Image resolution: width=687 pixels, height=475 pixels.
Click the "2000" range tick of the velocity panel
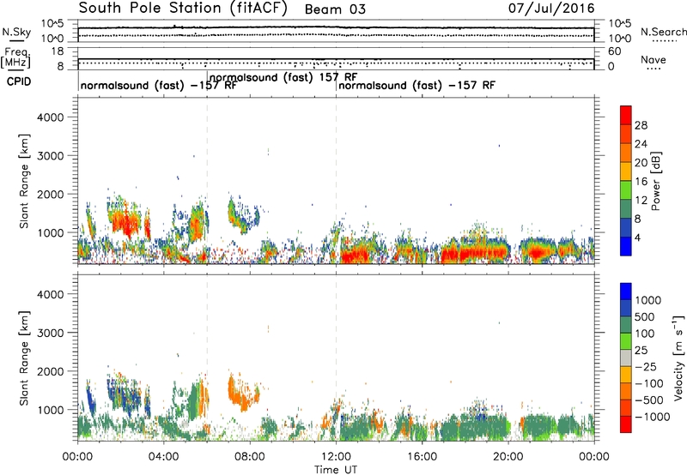point(50,371)
